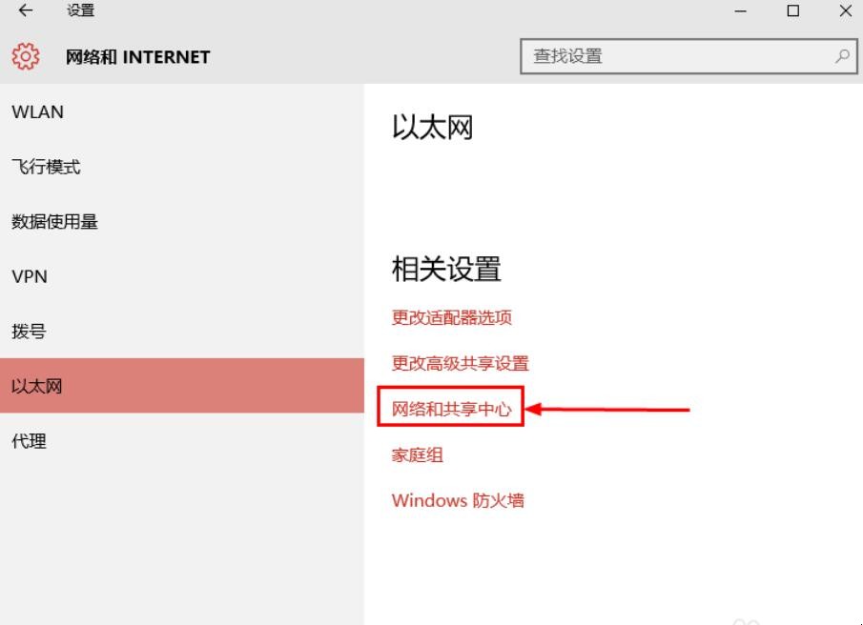The height and width of the screenshot is (625, 863).
Task: Click the 家庭组 link
Action: (417, 454)
